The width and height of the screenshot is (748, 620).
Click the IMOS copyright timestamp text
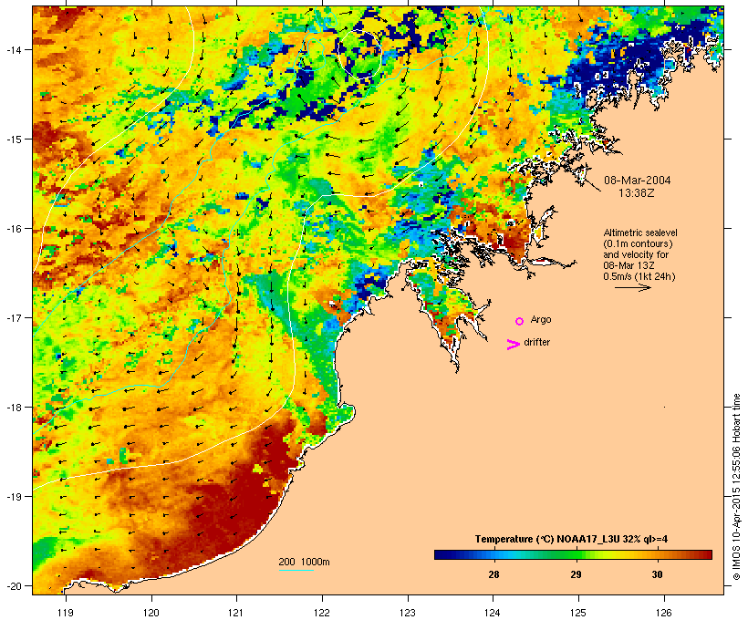pos(736,487)
